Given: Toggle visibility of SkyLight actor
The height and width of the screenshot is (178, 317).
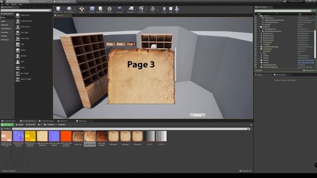Looking at the screenshot, I should tap(256, 25).
